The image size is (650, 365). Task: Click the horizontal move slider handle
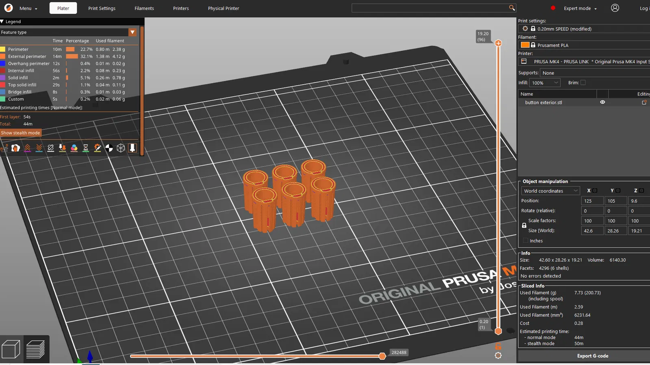(382, 356)
